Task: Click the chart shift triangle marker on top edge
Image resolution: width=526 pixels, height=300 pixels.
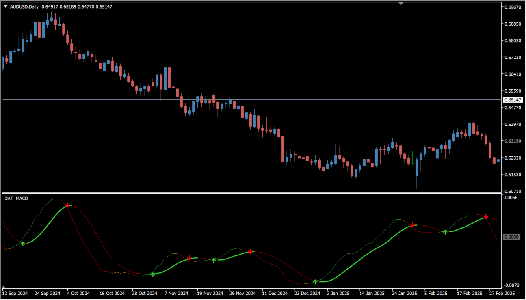Action: 401,4
